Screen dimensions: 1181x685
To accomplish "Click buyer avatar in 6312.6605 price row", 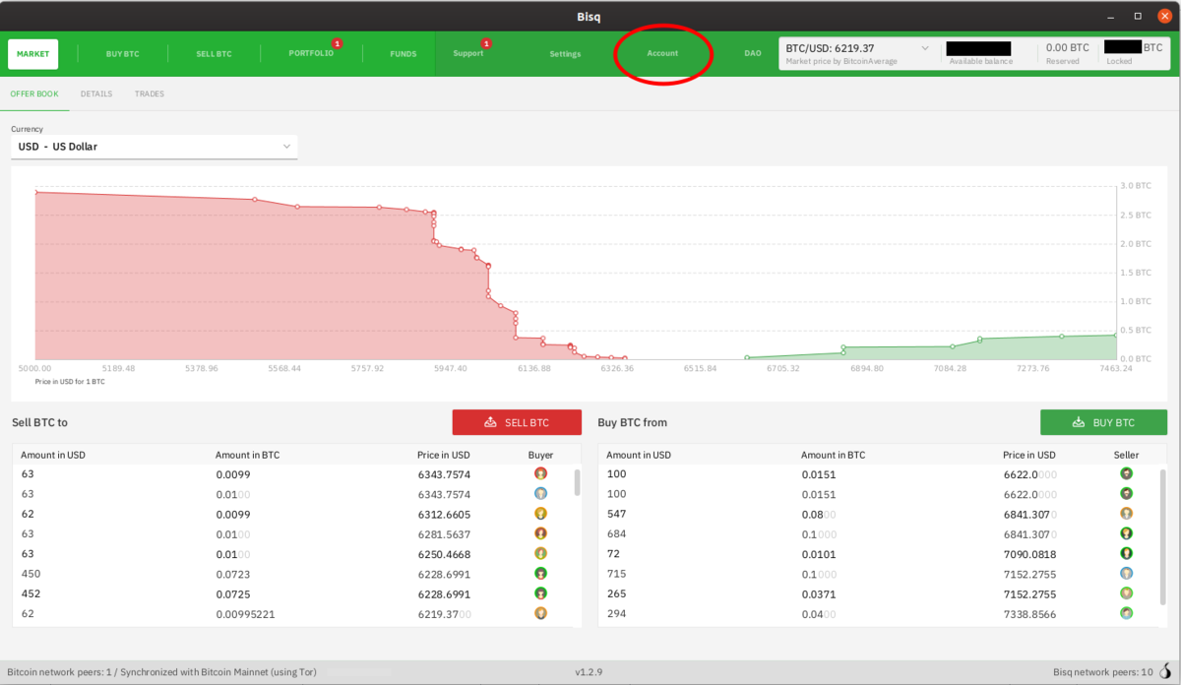I will [540, 514].
